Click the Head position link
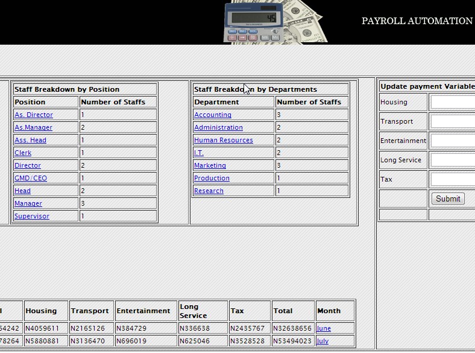 point(22,191)
